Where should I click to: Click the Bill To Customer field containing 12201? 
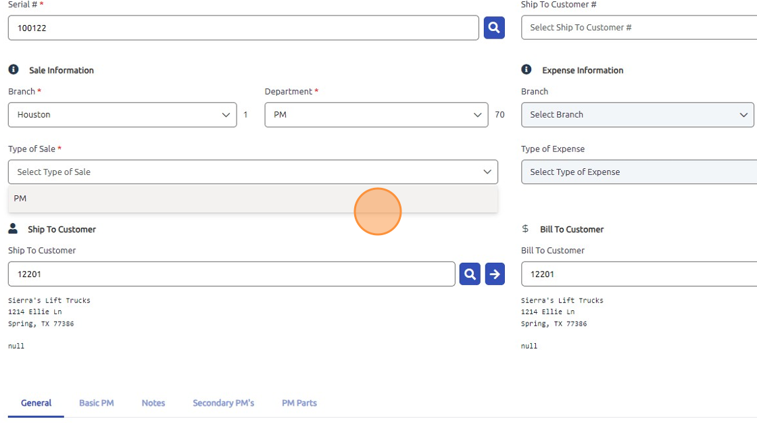(x=639, y=274)
